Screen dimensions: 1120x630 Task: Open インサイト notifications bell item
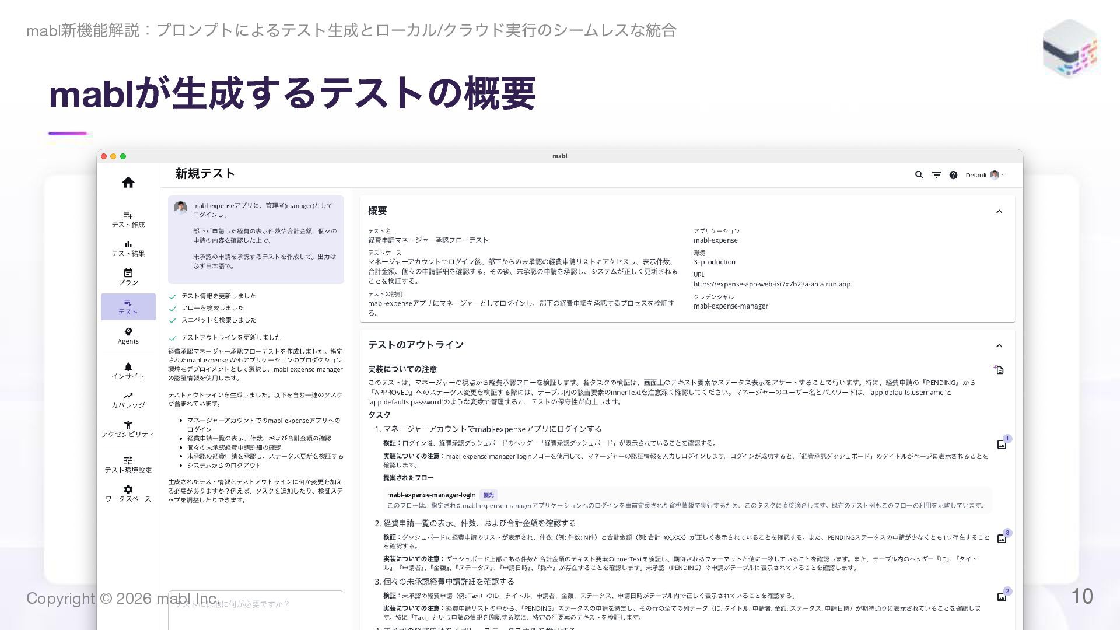128,371
